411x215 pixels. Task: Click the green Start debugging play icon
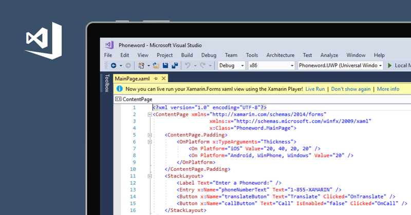point(390,66)
